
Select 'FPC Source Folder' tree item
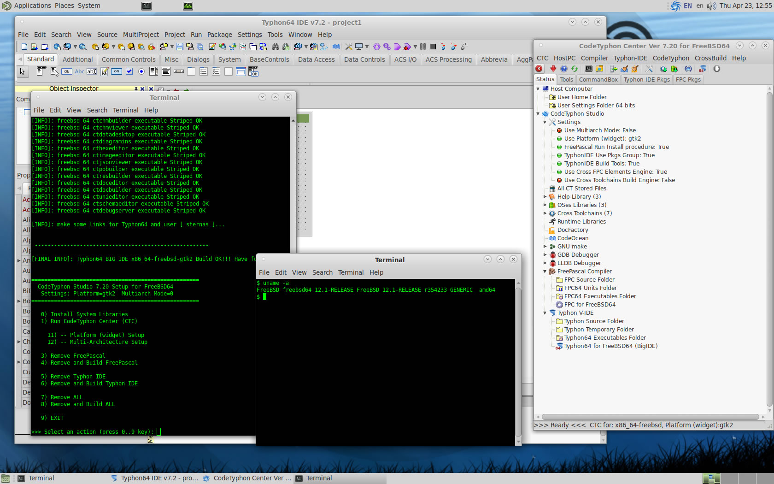tap(585, 280)
